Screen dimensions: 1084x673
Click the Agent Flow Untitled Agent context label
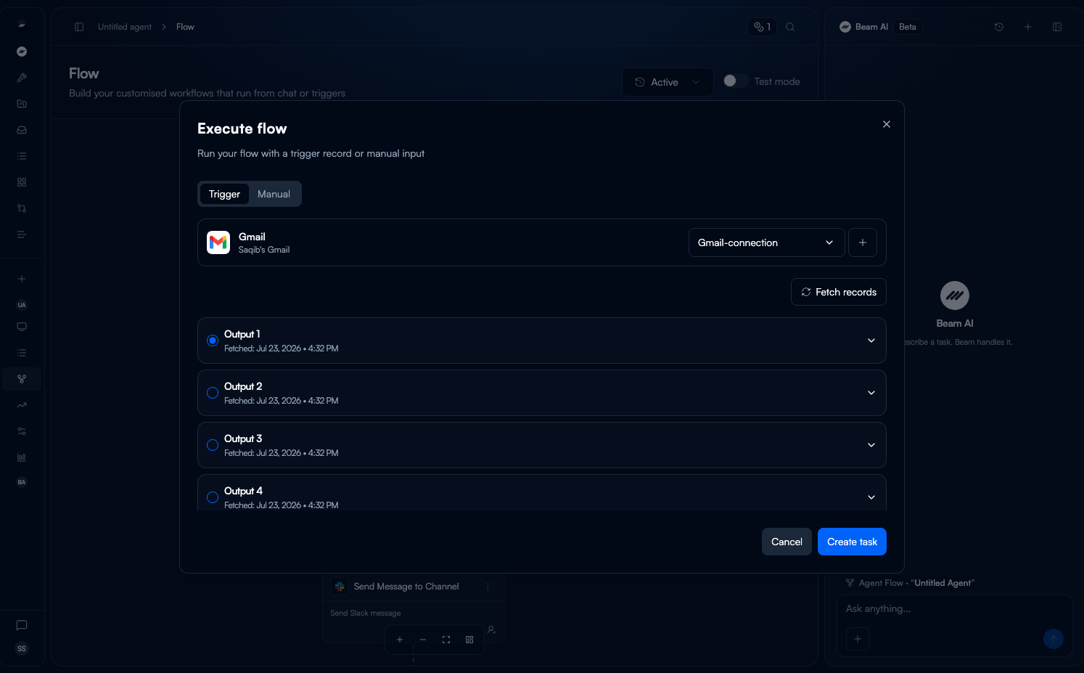click(x=910, y=583)
